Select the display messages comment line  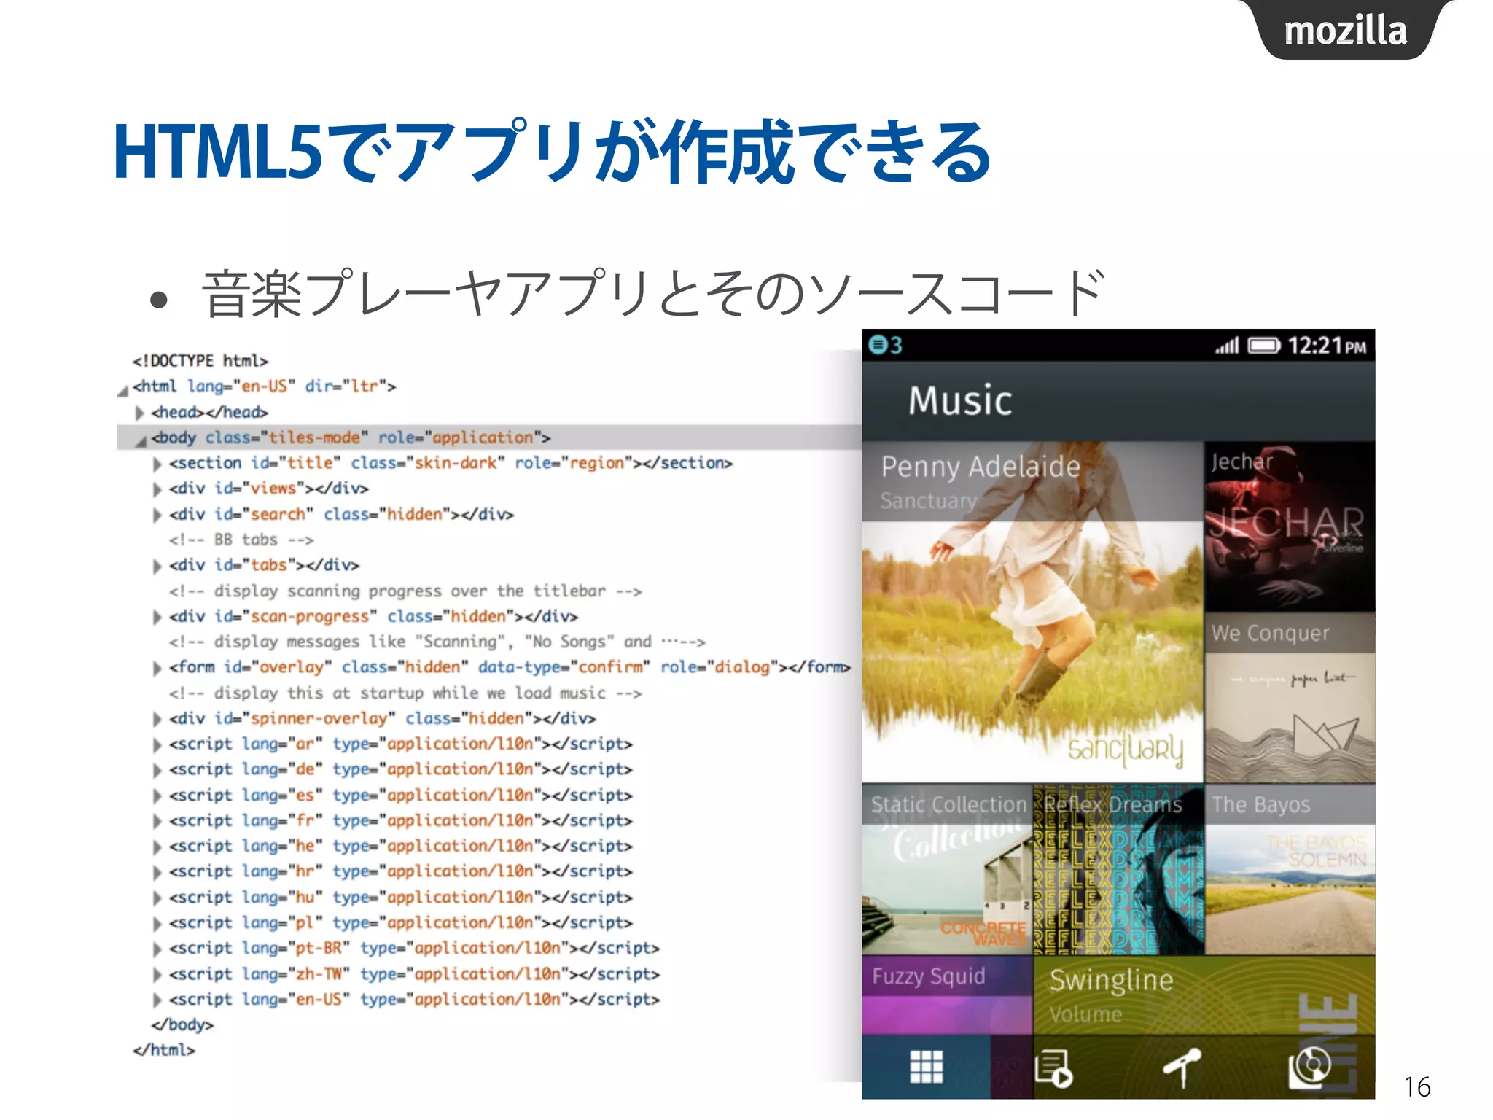(437, 642)
